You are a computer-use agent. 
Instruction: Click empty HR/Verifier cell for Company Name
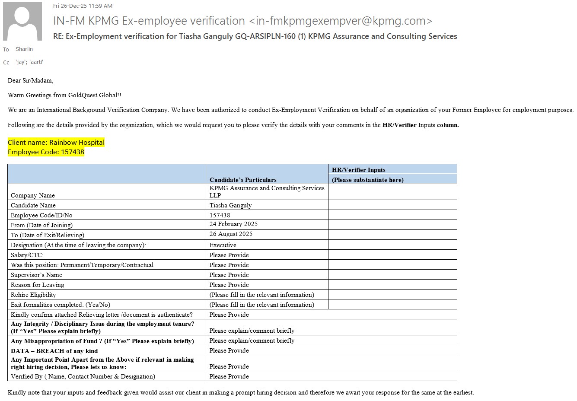392,192
